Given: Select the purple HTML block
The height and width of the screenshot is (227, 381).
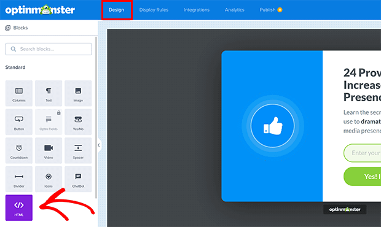Looking at the screenshot, I should pyautogui.click(x=19, y=208).
